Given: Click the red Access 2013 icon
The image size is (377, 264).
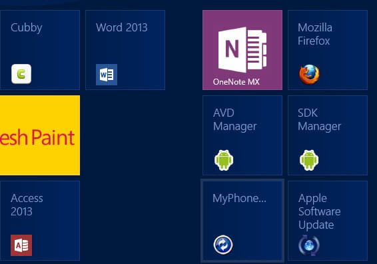Looking at the screenshot, I should (21, 245).
